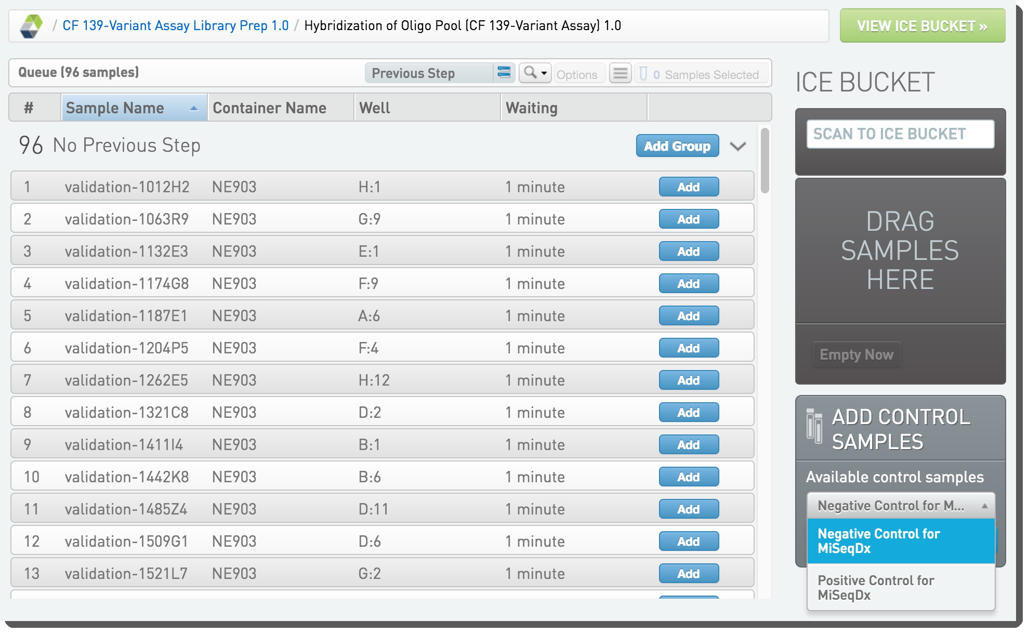Click the control tubes icon in Add Control Samples

[814, 426]
